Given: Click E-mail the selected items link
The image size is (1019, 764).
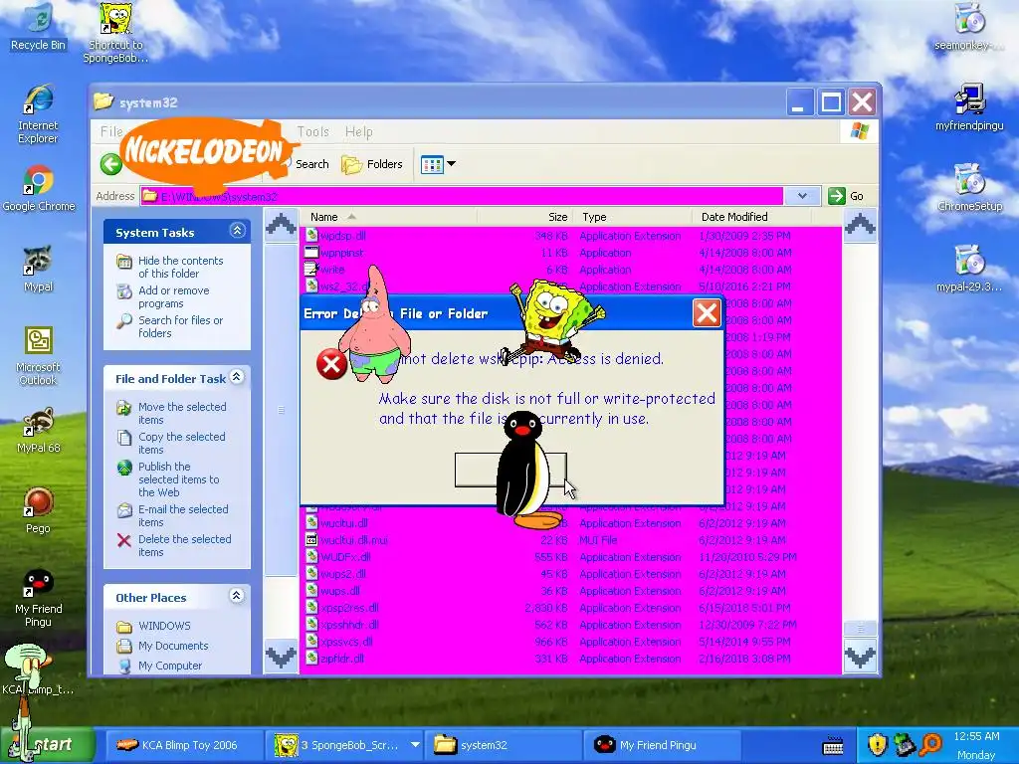Looking at the screenshot, I should click(183, 516).
